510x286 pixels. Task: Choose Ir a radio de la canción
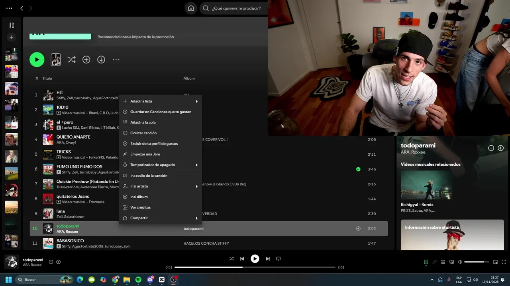(160, 176)
